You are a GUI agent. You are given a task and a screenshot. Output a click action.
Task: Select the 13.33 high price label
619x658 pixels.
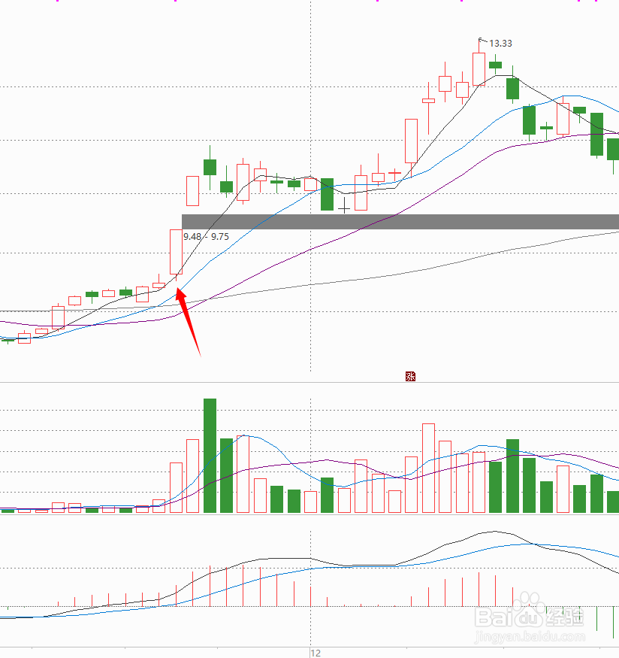coord(500,43)
